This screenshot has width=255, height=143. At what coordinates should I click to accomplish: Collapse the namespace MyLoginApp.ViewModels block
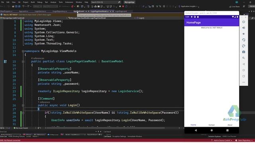pyautogui.click(x=23, y=51)
